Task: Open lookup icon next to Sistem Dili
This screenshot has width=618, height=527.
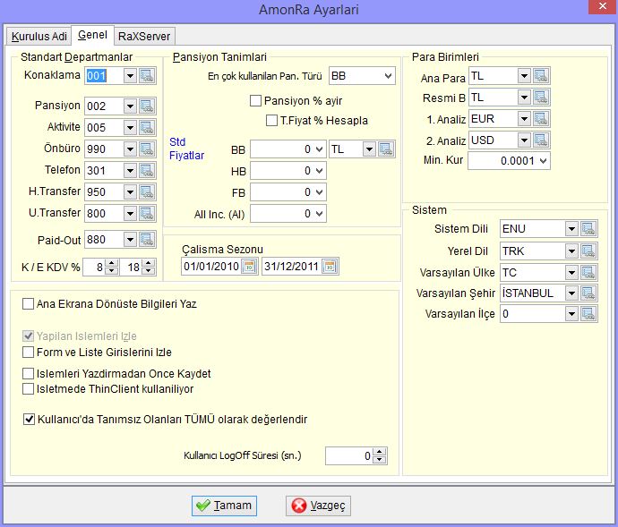Action: pos(588,228)
